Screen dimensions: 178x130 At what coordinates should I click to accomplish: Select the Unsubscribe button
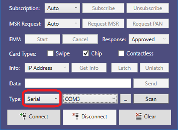tap(147, 8)
